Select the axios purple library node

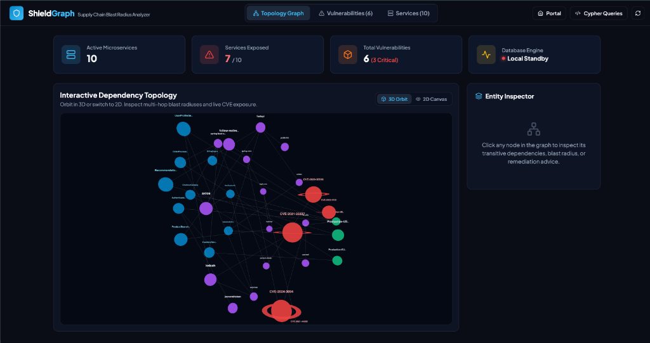point(206,209)
